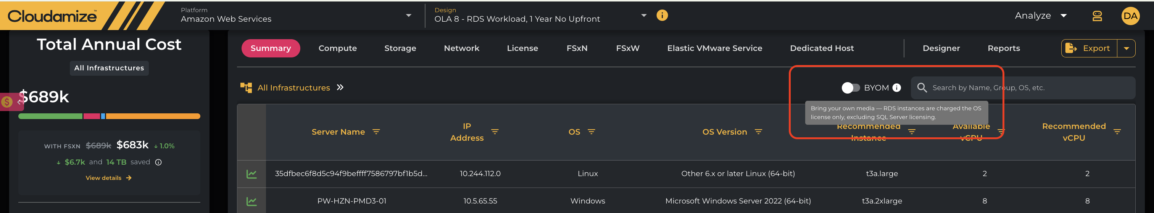Click the yellow design info icon
Screen dimensions: 1154x213
click(x=662, y=15)
